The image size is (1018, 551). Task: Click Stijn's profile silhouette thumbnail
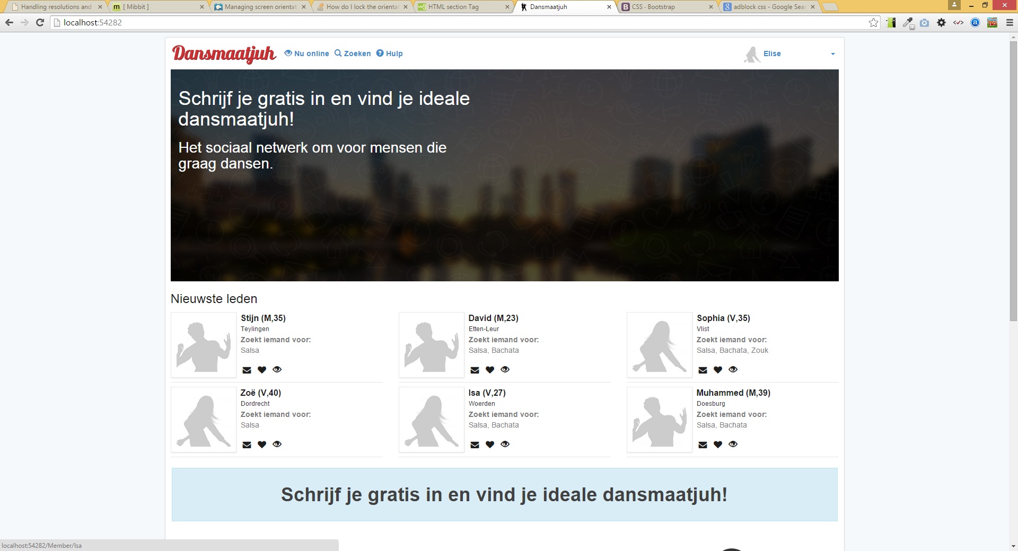(204, 345)
